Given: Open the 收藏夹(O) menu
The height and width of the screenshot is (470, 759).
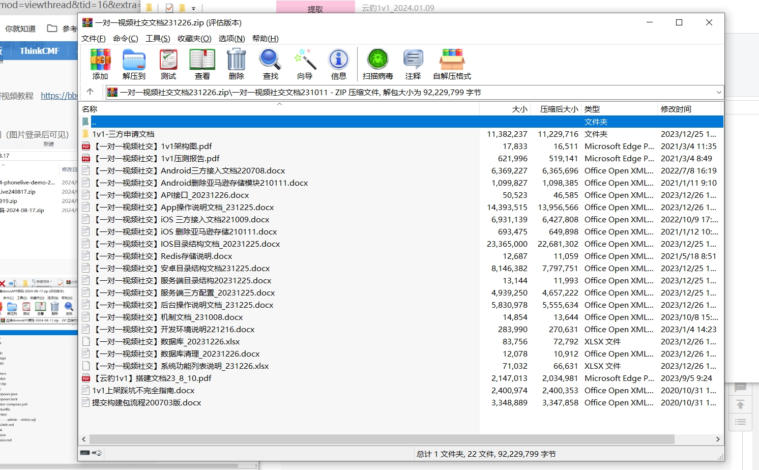Looking at the screenshot, I should coord(194,39).
